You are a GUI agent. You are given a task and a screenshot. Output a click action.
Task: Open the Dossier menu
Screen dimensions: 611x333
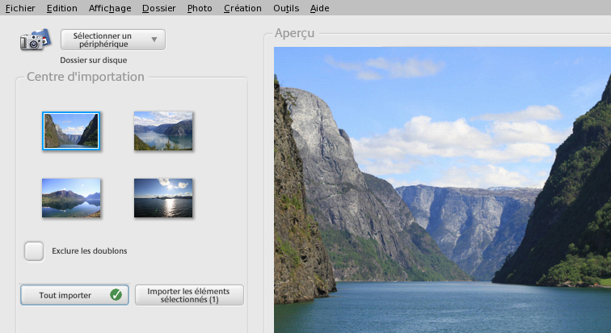159,8
